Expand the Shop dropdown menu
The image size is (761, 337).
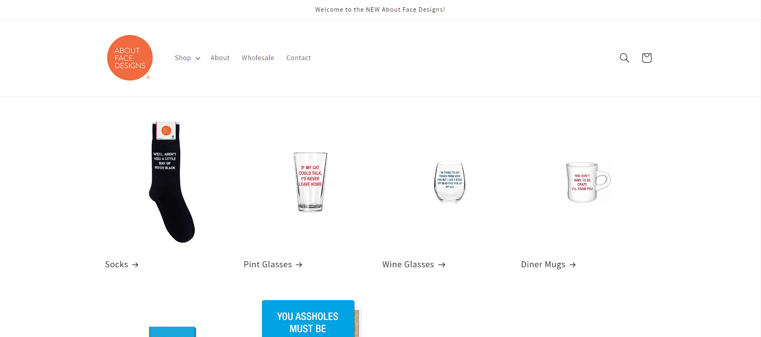click(x=187, y=58)
